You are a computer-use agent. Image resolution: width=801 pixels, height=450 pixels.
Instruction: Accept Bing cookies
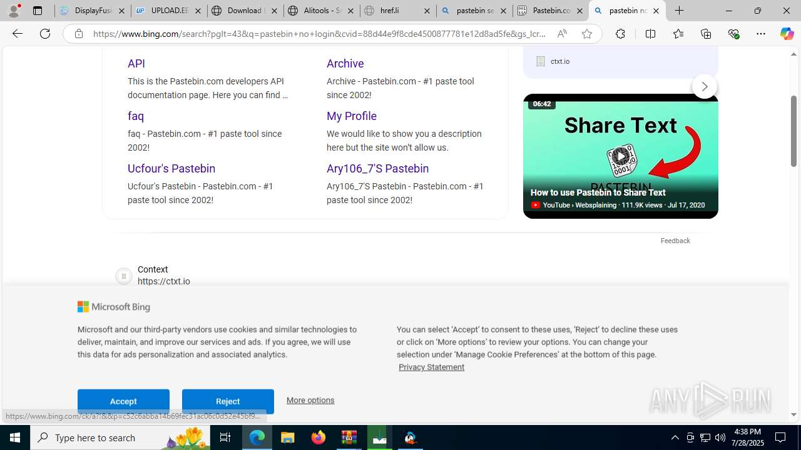(x=123, y=401)
